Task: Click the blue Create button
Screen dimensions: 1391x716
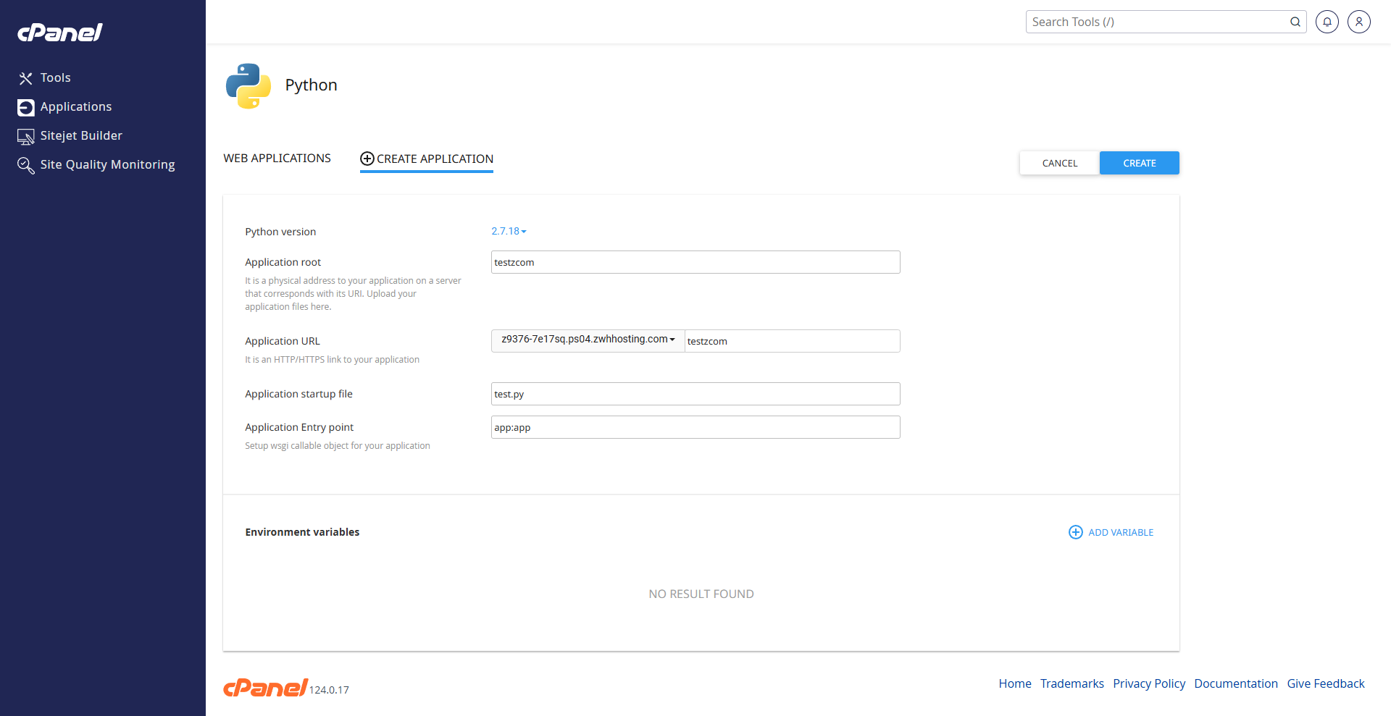Action: pyautogui.click(x=1140, y=163)
